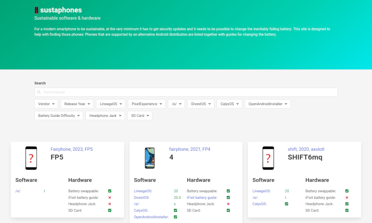This screenshot has height=223, width=372.
Task: Open the Headphone Jack filter dropdown
Action: (105, 115)
